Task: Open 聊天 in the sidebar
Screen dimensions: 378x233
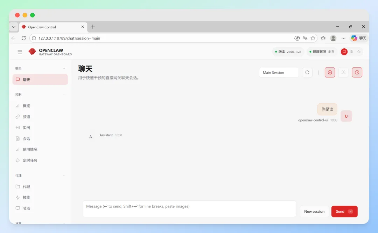Action: [x=40, y=80]
